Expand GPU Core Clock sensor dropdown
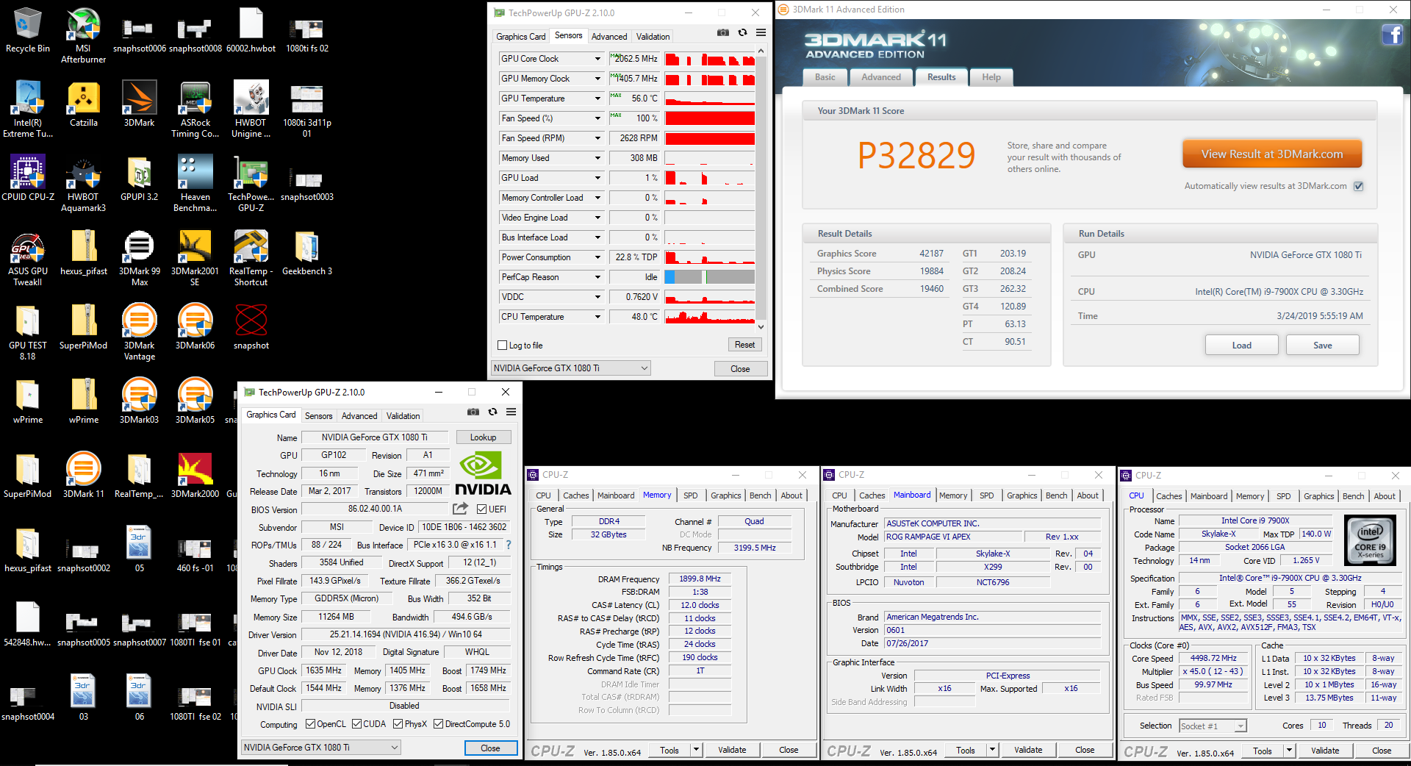 [597, 59]
